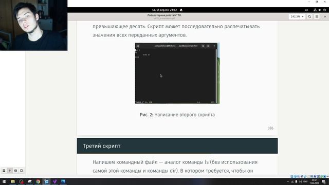The width and height of the screenshot is (329, 185).
Task: Open the white bird app on taskbar
Action: (30, 181)
